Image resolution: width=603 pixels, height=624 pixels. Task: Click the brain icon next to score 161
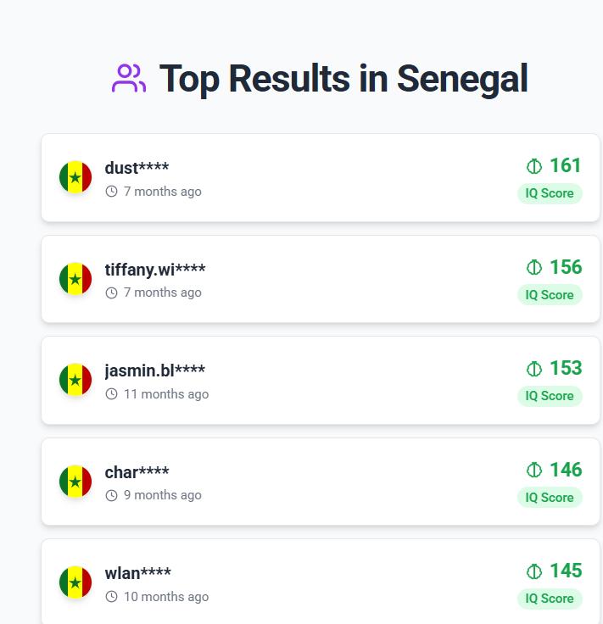(x=534, y=166)
